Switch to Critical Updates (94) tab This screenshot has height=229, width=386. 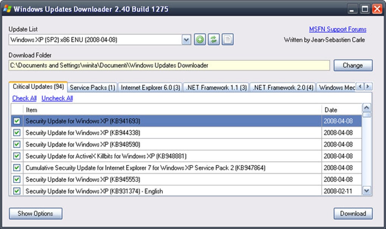[38, 87]
